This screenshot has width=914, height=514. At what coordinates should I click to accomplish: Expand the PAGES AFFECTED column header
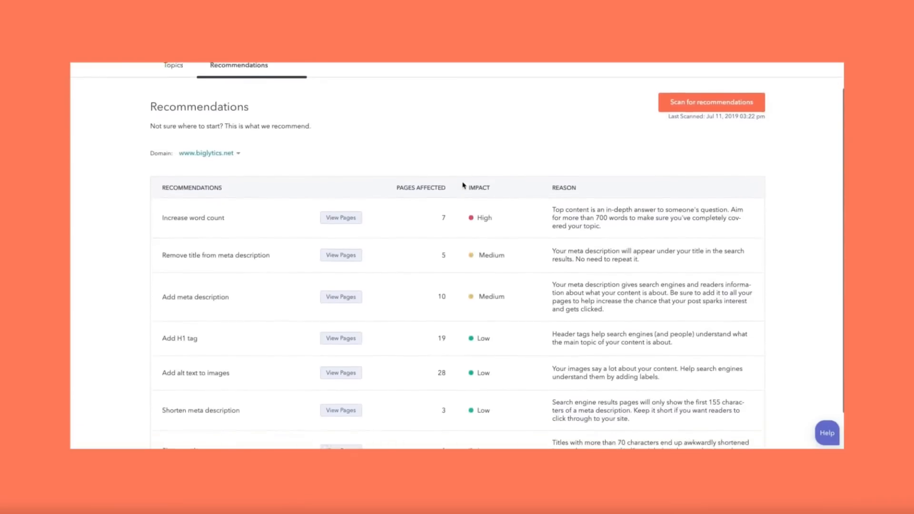(421, 188)
